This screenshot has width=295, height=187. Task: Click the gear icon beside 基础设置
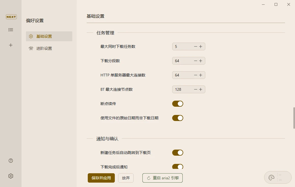tap(31, 36)
